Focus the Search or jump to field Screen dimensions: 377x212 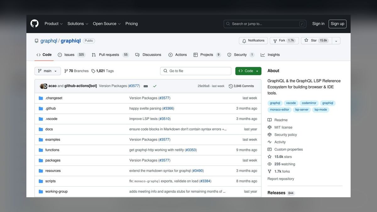(265, 24)
